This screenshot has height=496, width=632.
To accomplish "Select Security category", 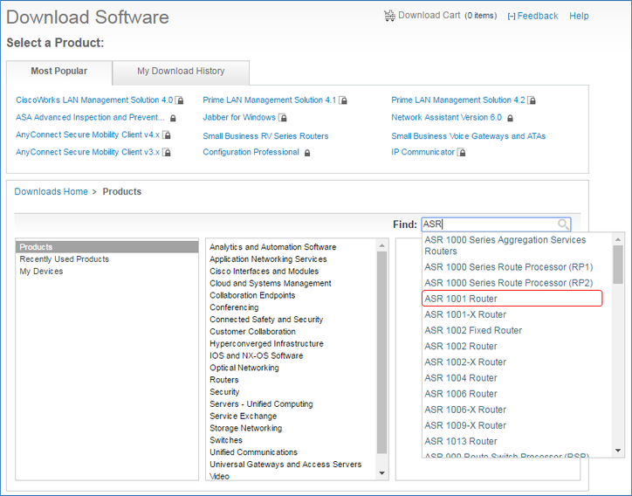I will click(x=224, y=392).
